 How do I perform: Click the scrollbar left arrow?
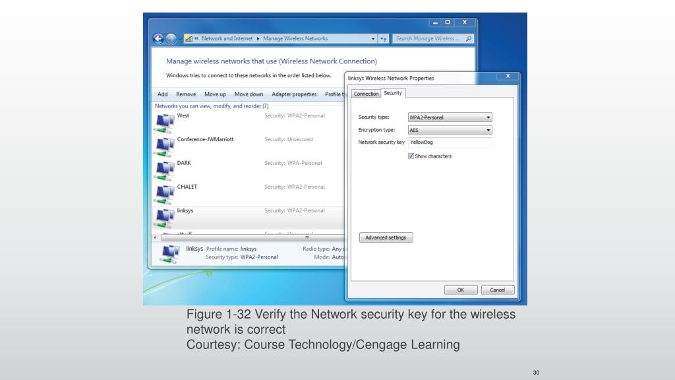[x=156, y=237]
